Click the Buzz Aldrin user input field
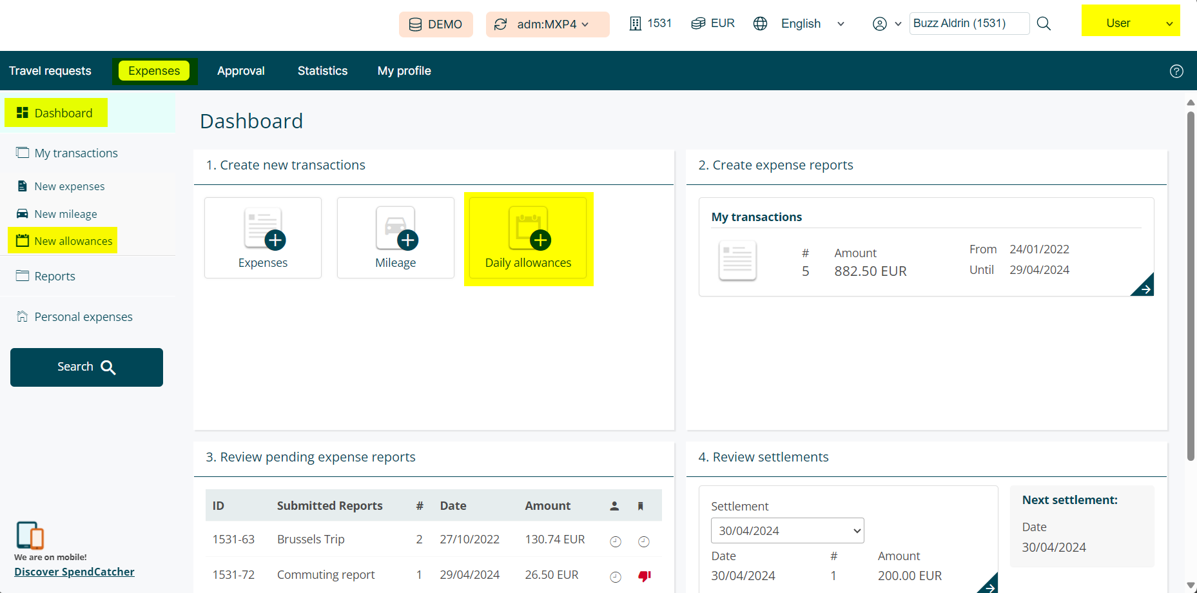Viewport: 1197px width, 593px height. pyautogui.click(x=968, y=23)
